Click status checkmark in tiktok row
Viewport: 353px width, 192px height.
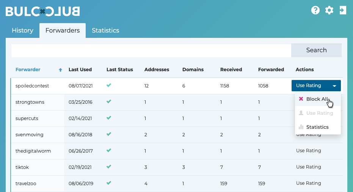[109, 167]
